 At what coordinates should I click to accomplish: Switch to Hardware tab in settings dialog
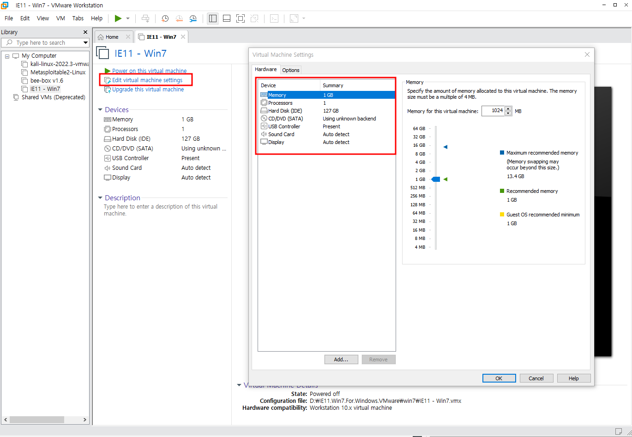click(266, 70)
